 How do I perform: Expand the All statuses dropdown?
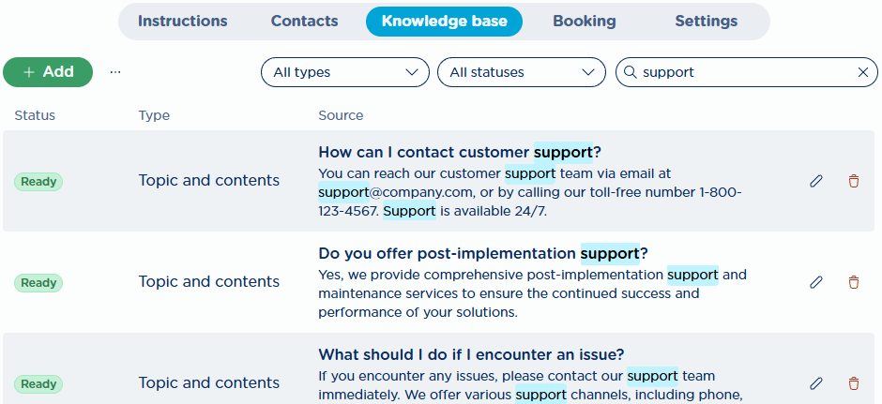(x=522, y=72)
